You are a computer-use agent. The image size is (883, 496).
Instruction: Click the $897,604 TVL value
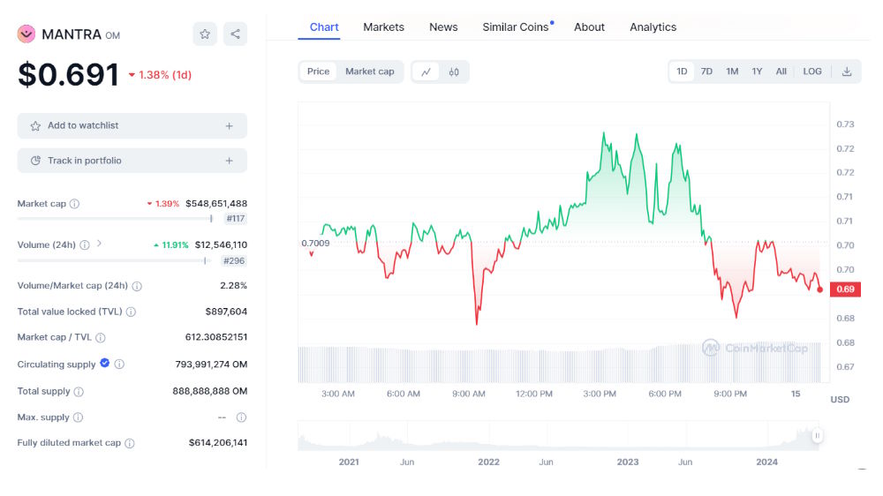tap(226, 312)
